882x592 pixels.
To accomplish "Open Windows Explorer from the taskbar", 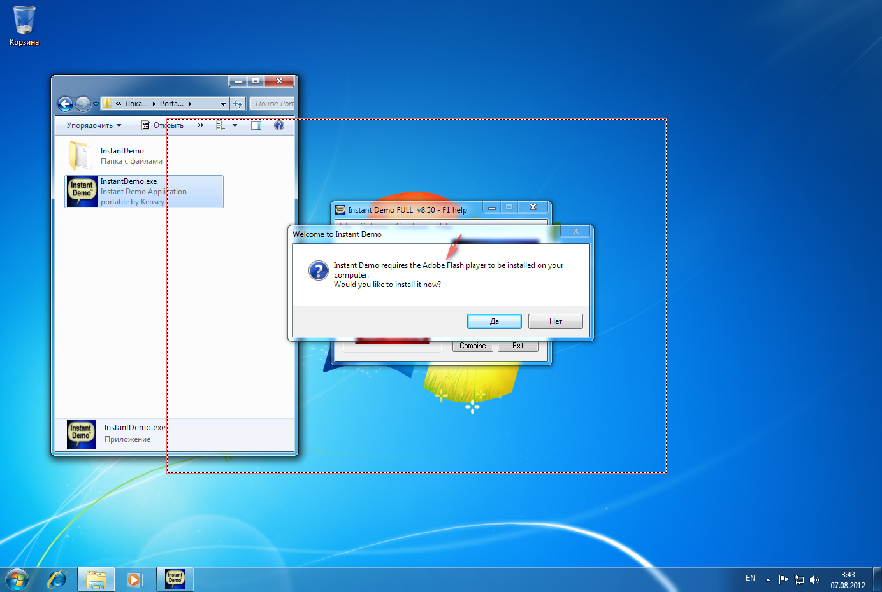I will point(96,579).
